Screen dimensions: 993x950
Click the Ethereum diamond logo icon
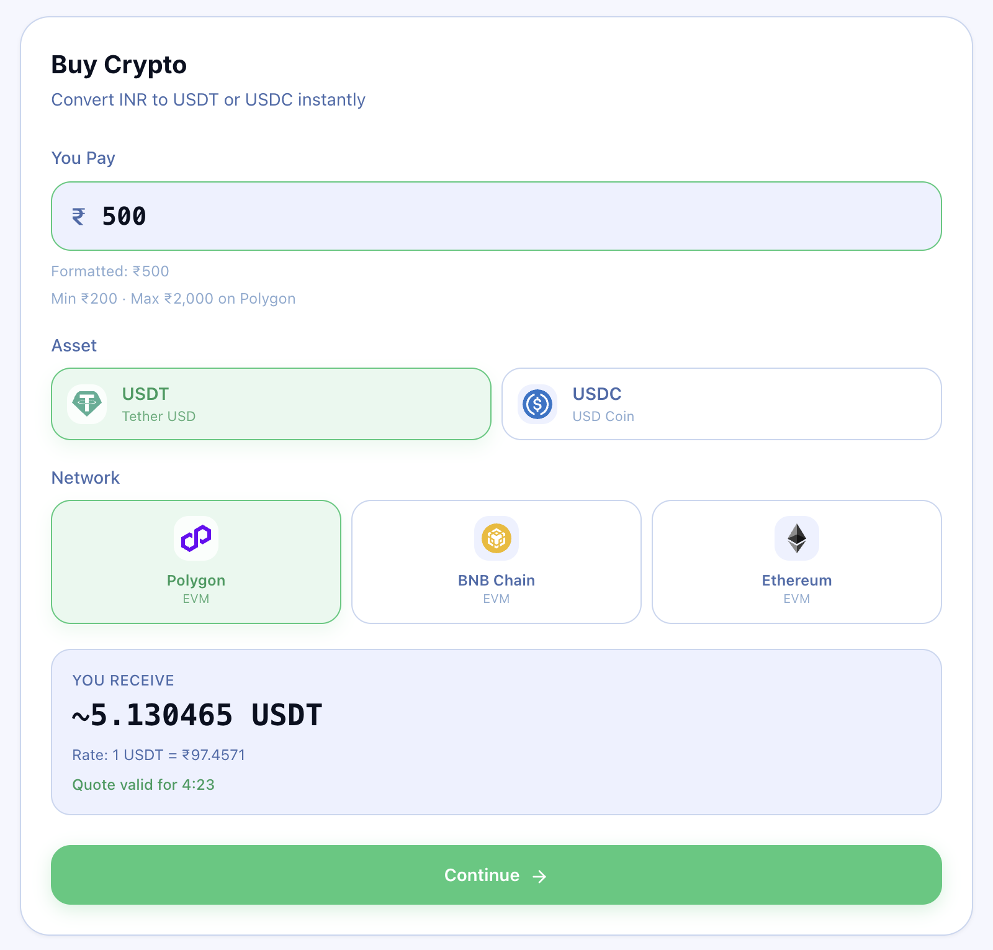point(797,538)
